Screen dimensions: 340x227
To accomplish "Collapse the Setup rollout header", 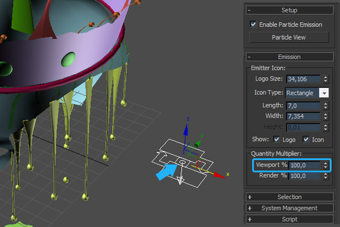I will (x=290, y=10).
